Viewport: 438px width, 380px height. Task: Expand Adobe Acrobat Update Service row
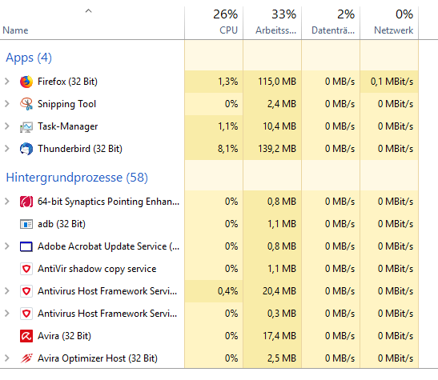(7, 246)
